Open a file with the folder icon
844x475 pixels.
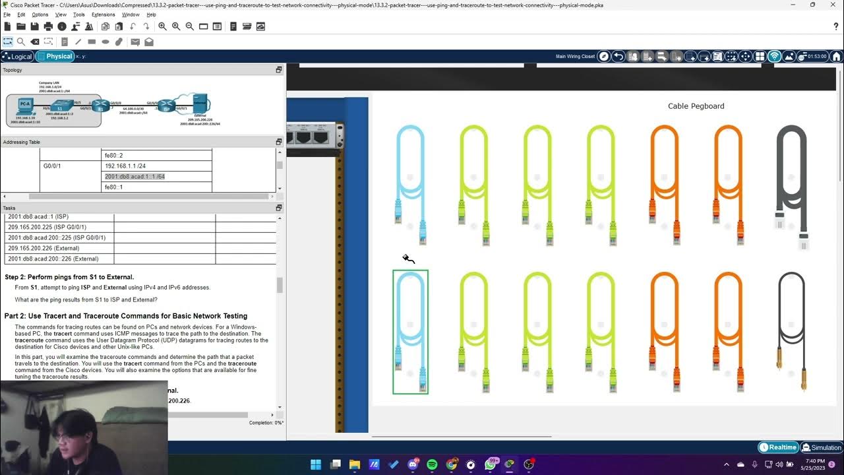pyautogui.click(x=21, y=26)
